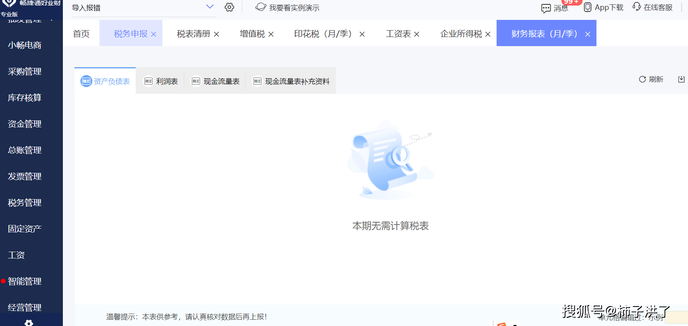Open 税务管理 in the sidebar
This screenshot has height=326, width=688.
pos(25,203)
